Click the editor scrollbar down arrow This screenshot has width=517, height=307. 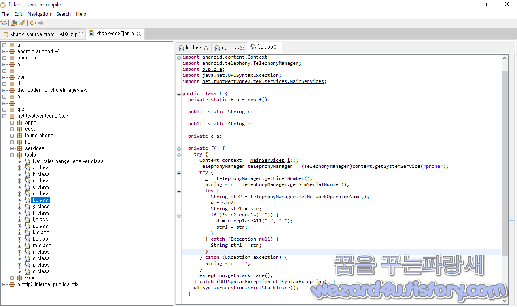[504, 301]
